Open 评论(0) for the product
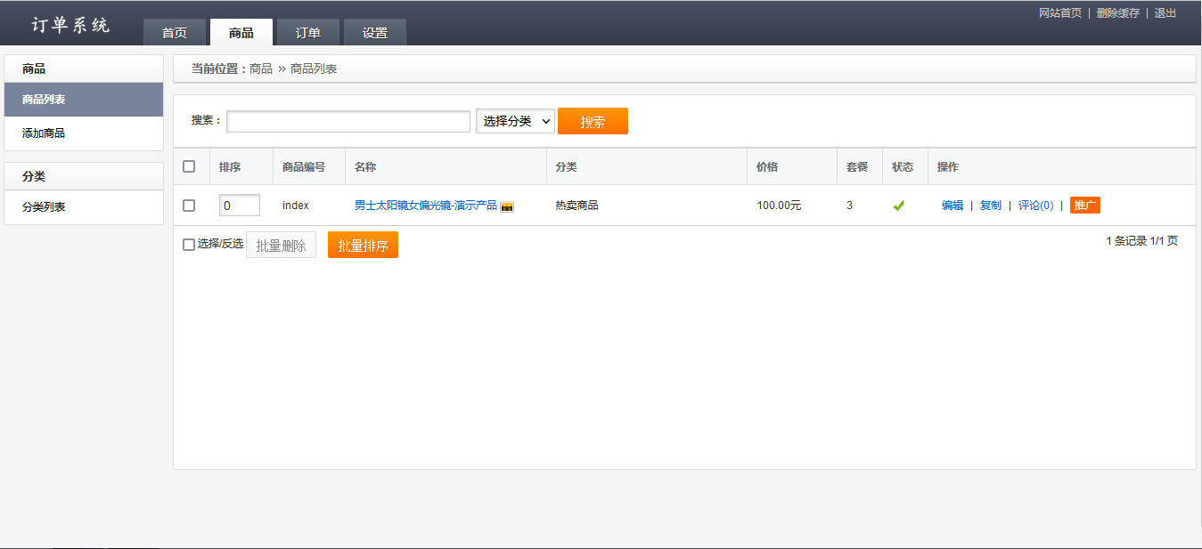This screenshot has width=1202, height=549. coord(1035,205)
